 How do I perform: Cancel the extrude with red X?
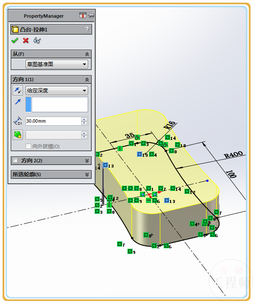coord(25,41)
